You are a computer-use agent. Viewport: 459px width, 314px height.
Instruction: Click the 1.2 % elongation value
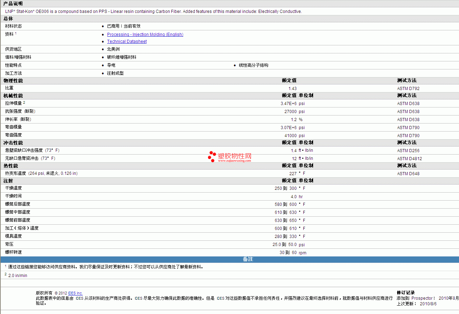click(297, 120)
